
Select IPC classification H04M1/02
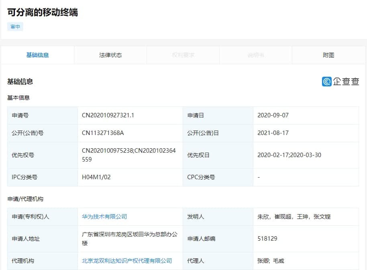coord(96,177)
